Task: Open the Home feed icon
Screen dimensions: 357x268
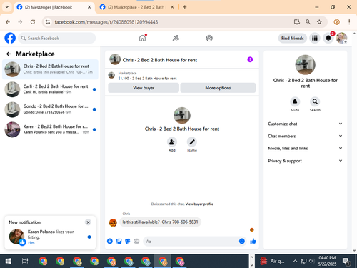Action: [142, 38]
